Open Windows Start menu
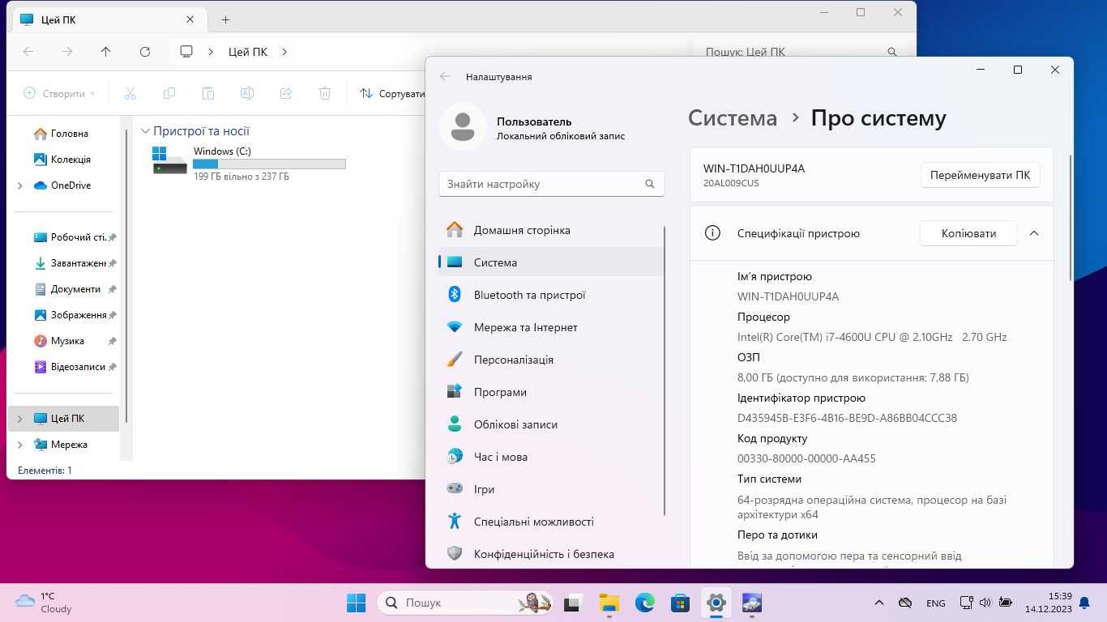The height and width of the screenshot is (622, 1107). click(356, 603)
